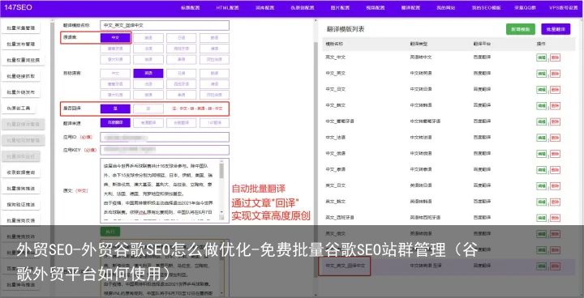Click 删除 for the 中文_法语 template
This screenshot has height=298, width=584.
coord(555,138)
